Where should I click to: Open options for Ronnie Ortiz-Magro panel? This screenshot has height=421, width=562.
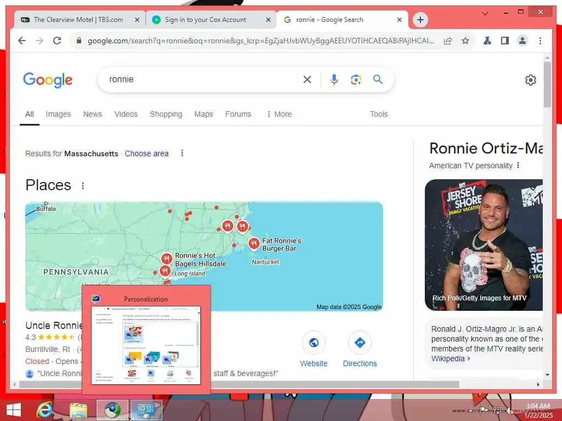tap(518, 166)
